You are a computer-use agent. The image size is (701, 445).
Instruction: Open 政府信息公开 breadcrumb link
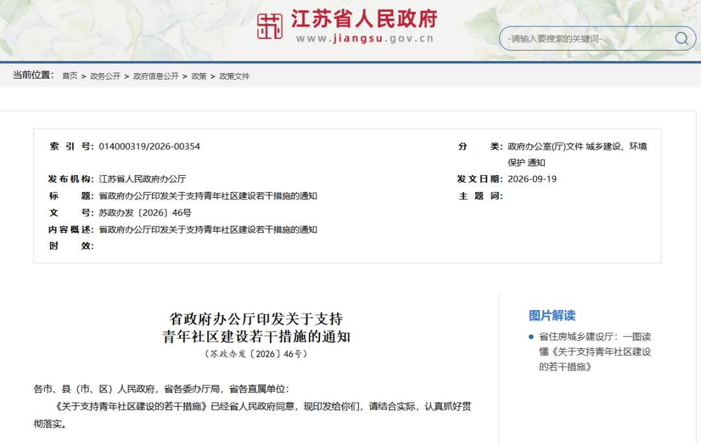[x=156, y=76]
